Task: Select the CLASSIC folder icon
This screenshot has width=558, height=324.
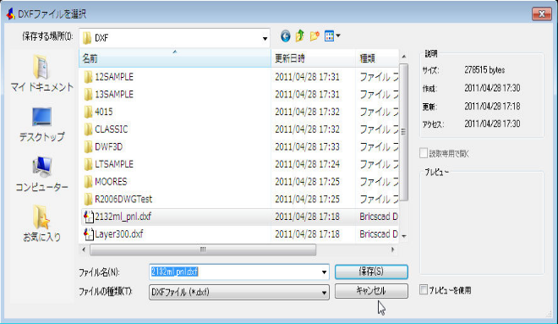Action: (88, 129)
